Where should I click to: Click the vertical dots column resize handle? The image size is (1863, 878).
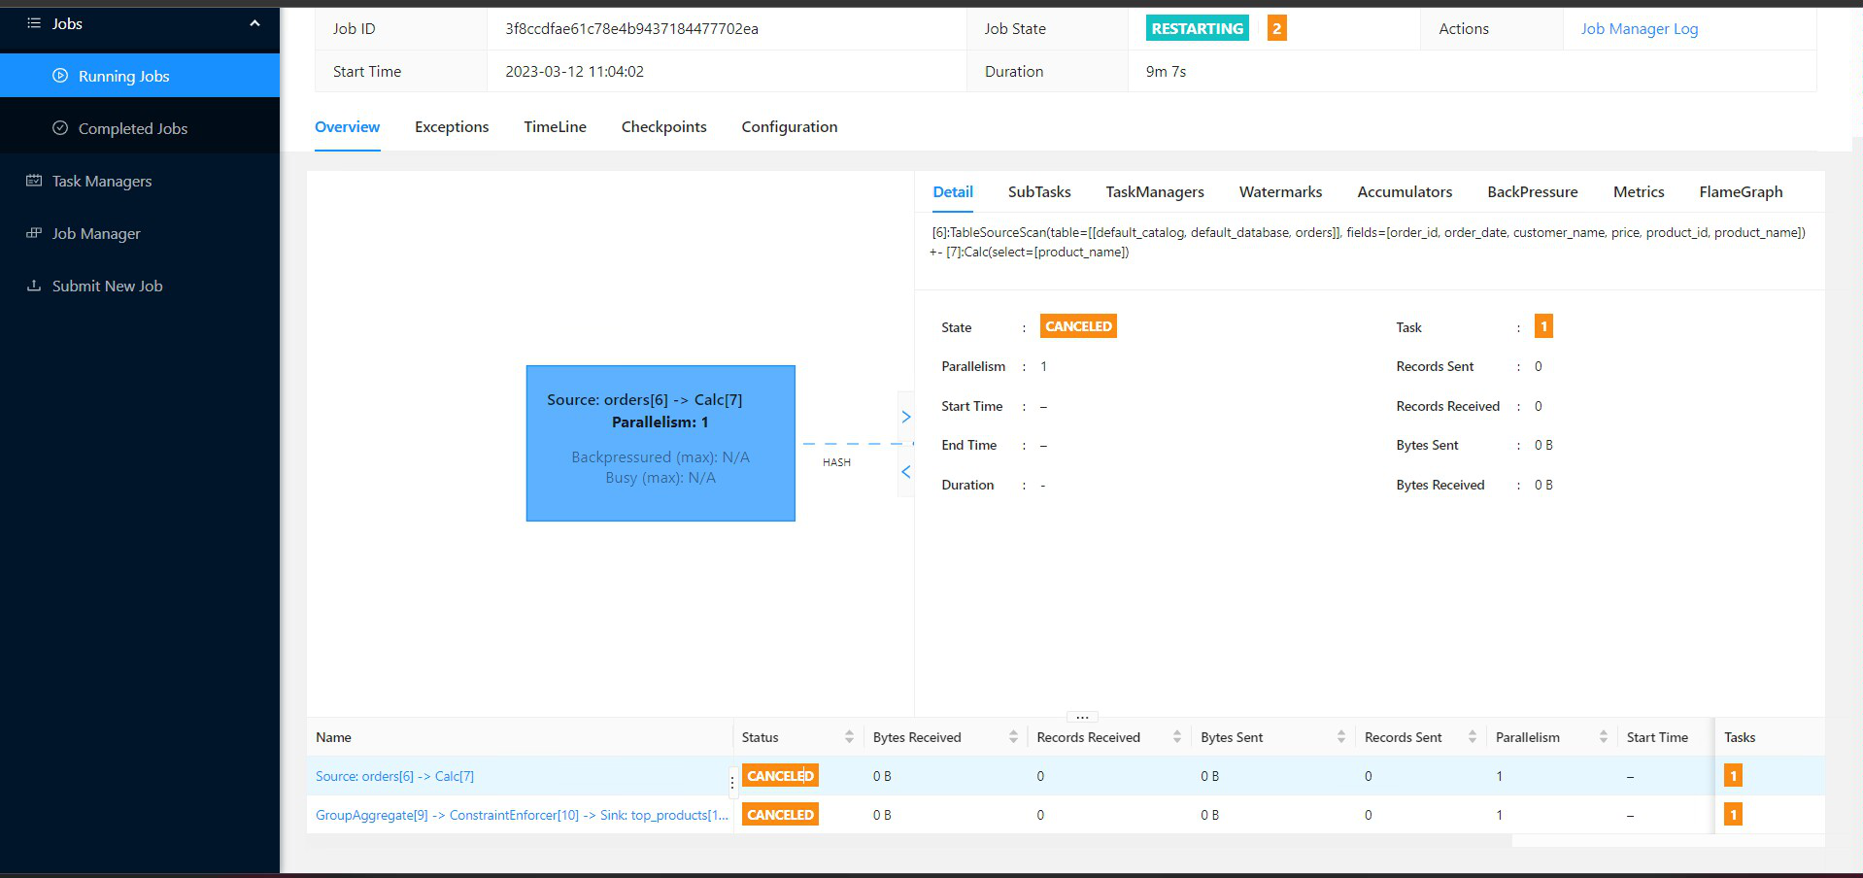pyautogui.click(x=732, y=781)
